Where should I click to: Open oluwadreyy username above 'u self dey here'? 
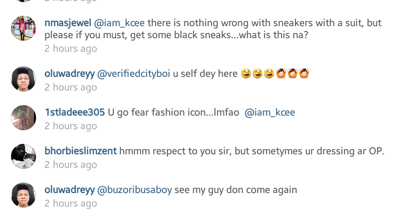click(x=69, y=74)
